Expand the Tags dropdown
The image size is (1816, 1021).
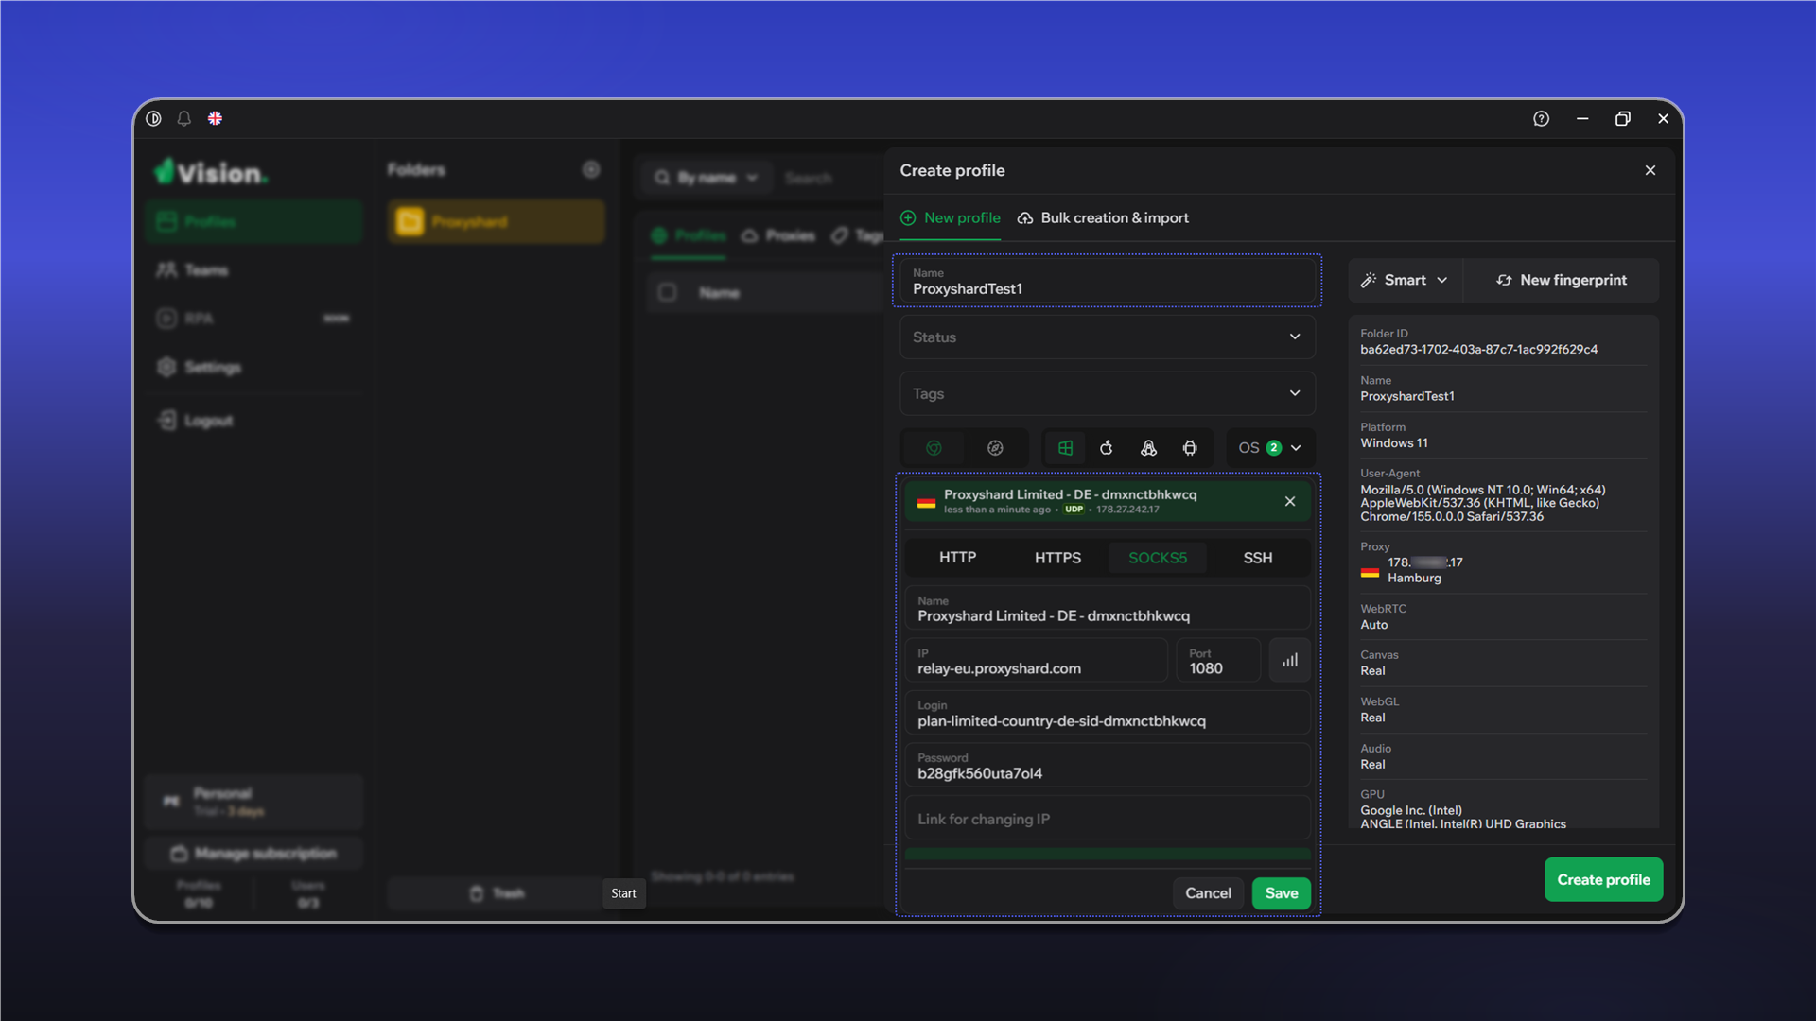click(1108, 393)
